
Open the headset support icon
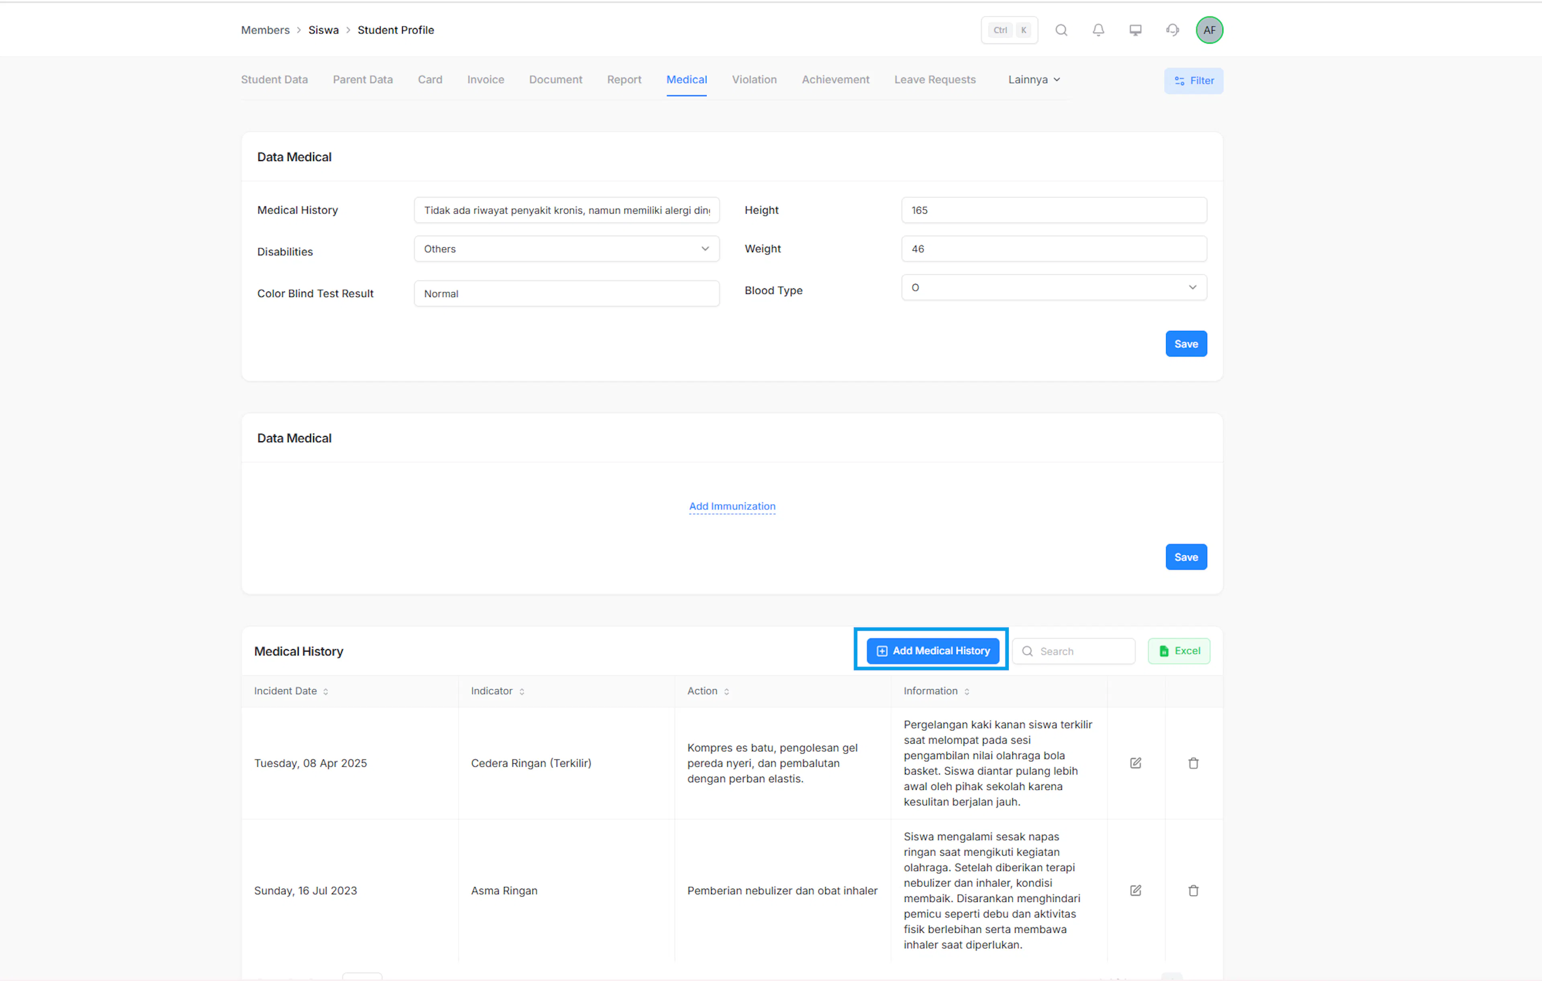pyautogui.click(x=1173, y=30)
